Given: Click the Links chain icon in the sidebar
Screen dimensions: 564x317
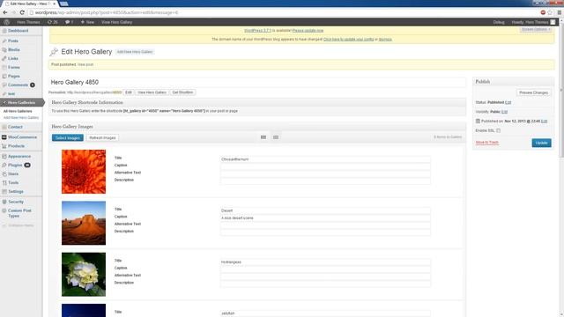Looking at the screenshot, I should pyautogui.click(x=4, y=58).
